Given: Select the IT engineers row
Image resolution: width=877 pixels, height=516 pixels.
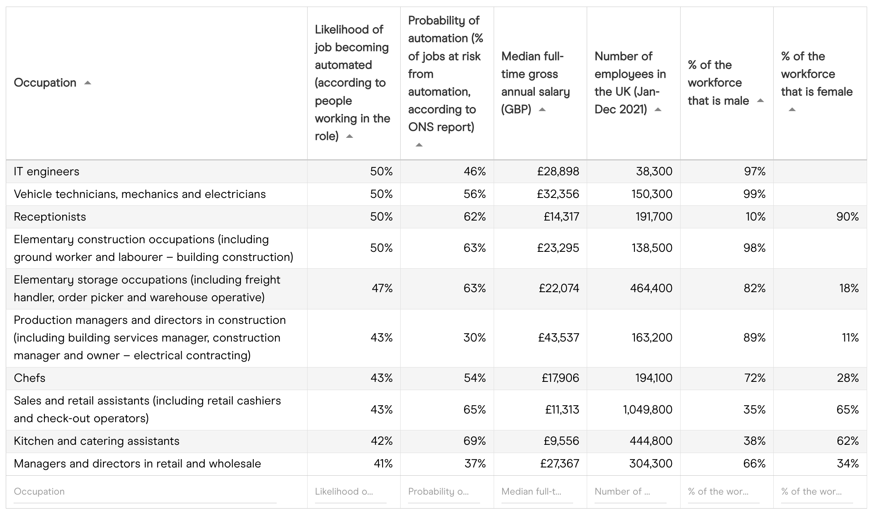Looking at the screenshot, I should coord(47,172).
